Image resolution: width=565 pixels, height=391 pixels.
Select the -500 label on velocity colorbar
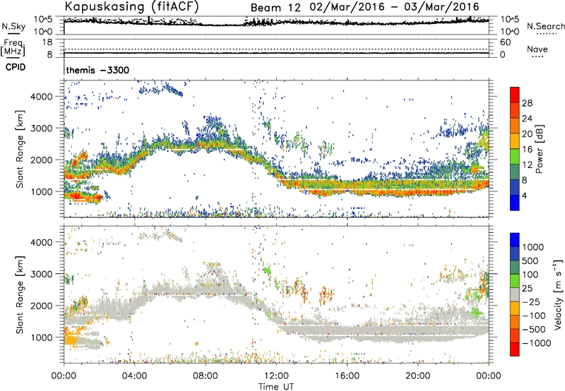pos(534,329)
